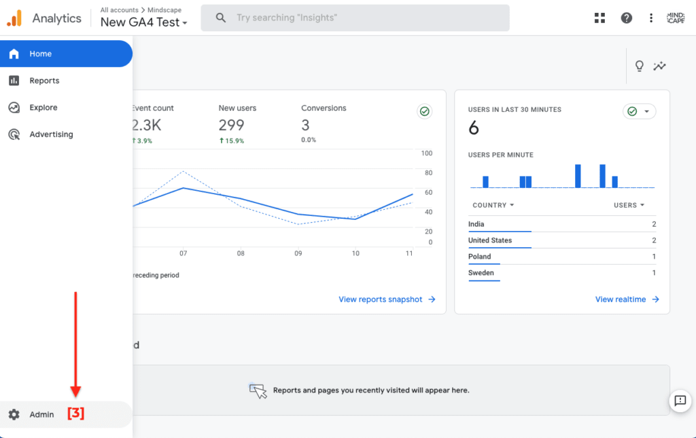Click the Insights lightbulb icon
The height and width of the screenshot is (438, 696).
click(639, 66)
